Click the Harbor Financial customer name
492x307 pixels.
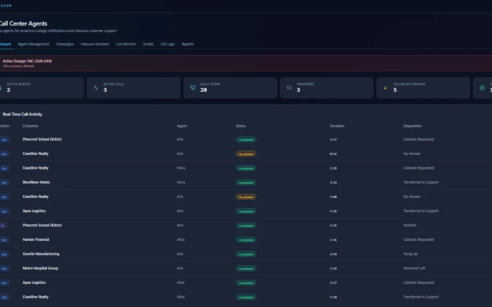coord(36,239)
